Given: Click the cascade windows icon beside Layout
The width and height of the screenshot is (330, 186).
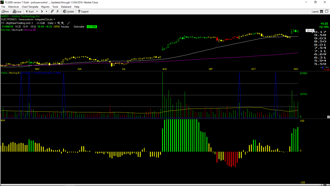Looking at the screenshot, I should tap(327, 11).
